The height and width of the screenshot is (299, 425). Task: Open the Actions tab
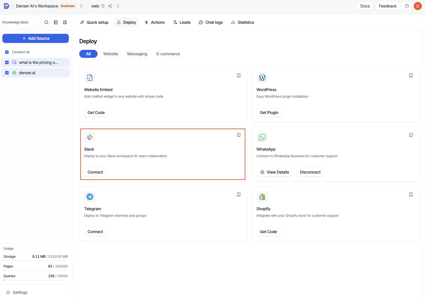[154, 22]
